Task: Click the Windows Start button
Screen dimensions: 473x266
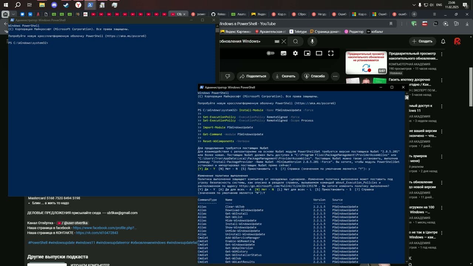Action: [6, 5]
